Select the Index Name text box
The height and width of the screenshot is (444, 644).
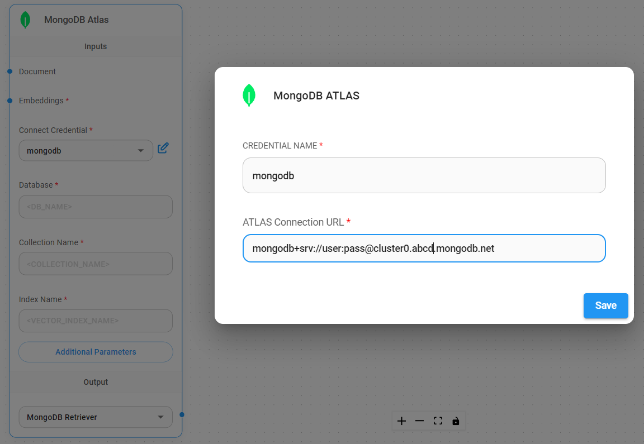pyautogui.click(x=96, y=321)
